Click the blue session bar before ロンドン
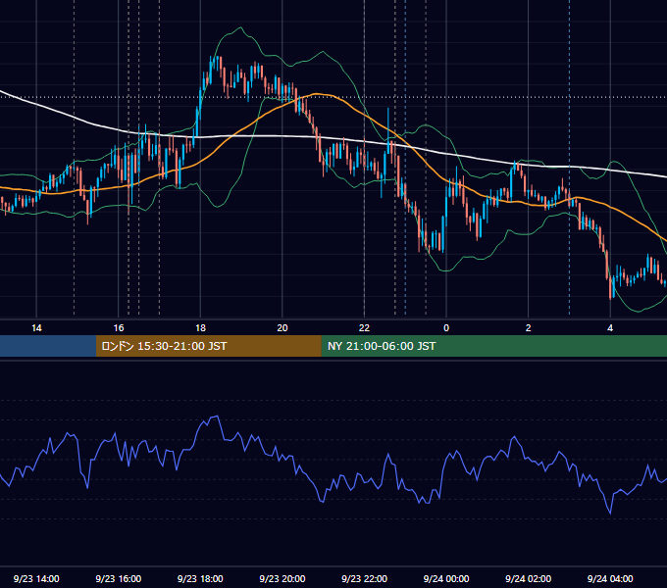Viewport: 667px width, 588px height. pos(48,346)
